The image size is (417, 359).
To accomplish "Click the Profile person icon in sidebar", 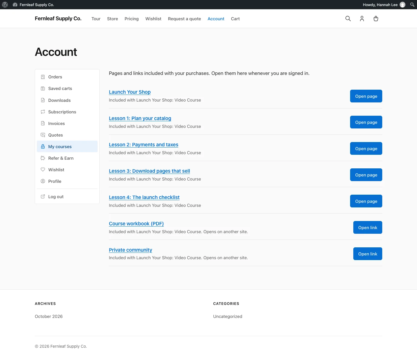I will click(x=43, y=181).
